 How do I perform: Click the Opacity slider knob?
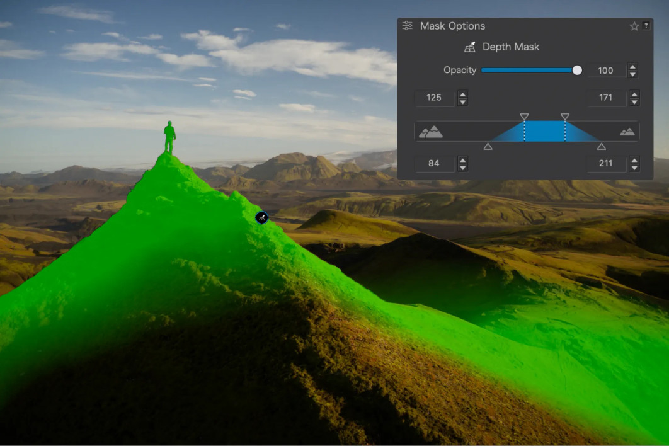577,71
